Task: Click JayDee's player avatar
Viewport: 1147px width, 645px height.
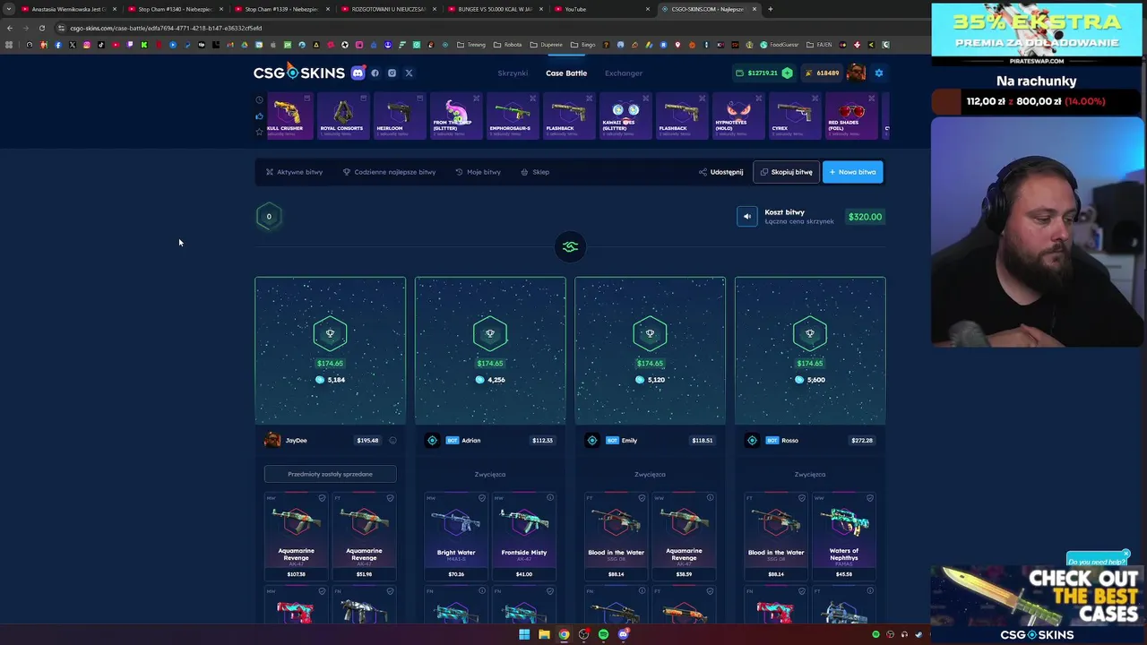Action: tap(272, 440)
